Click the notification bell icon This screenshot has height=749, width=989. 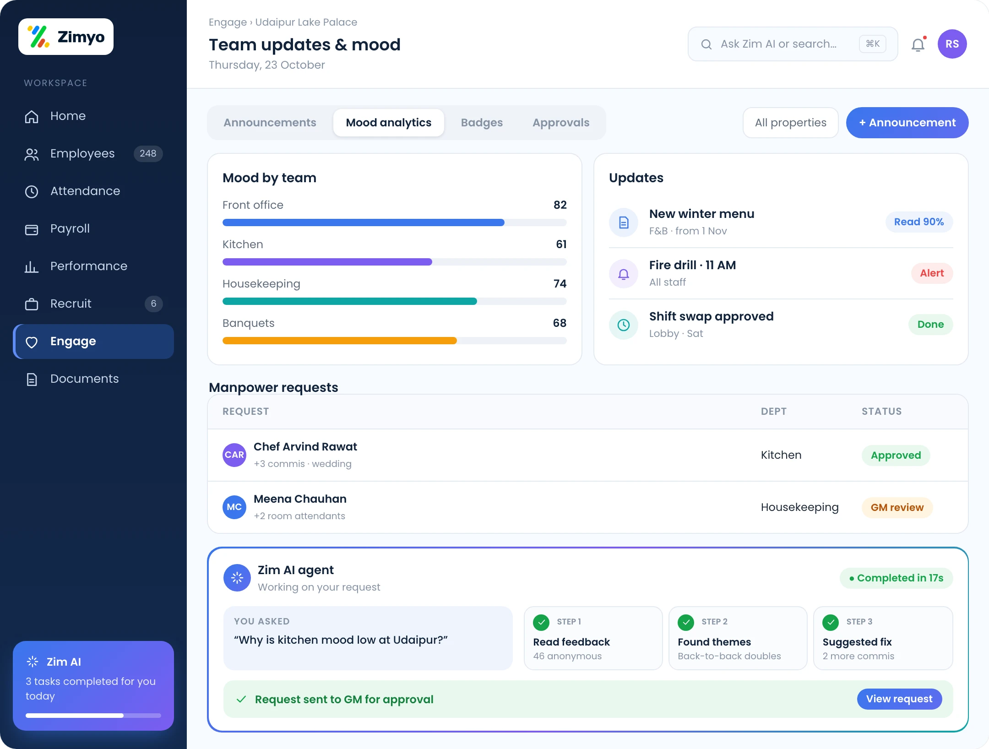pos(918,44)
